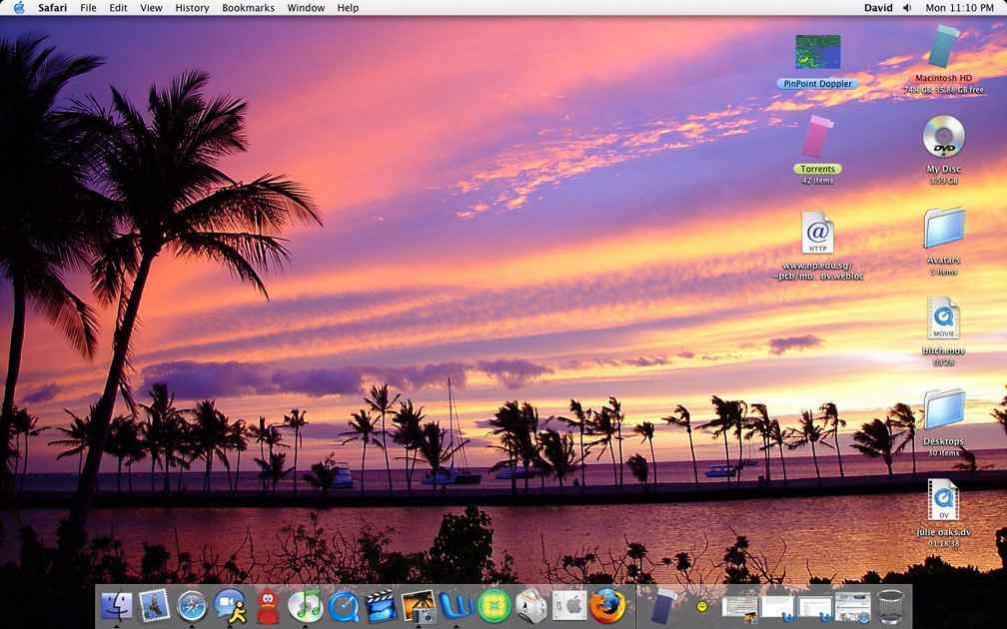Open the Apple menu
This screenshot has width=1007, height=629.
pos(19,8)
